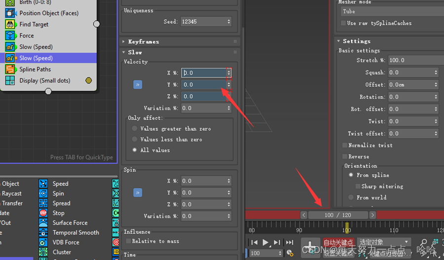The height and width of the screenshot is (260, 444).
Task: Click the Velocity axis link button
Action: coord(138,85)
